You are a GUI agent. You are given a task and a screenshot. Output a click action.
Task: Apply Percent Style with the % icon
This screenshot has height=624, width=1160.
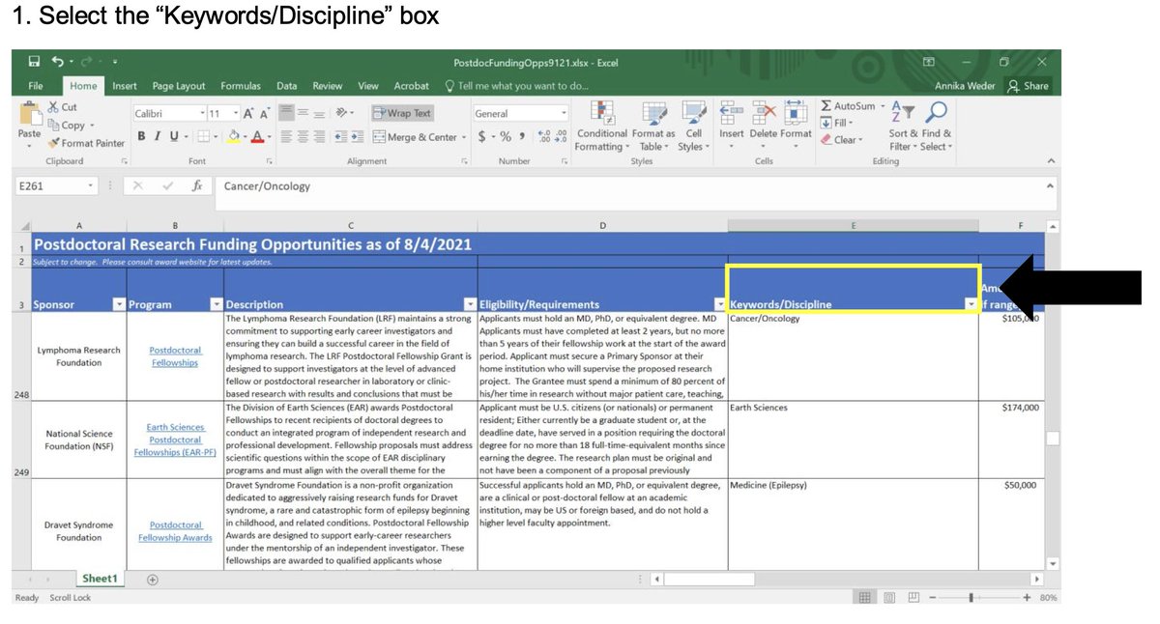pyautogui.click(x=506, y=136)
